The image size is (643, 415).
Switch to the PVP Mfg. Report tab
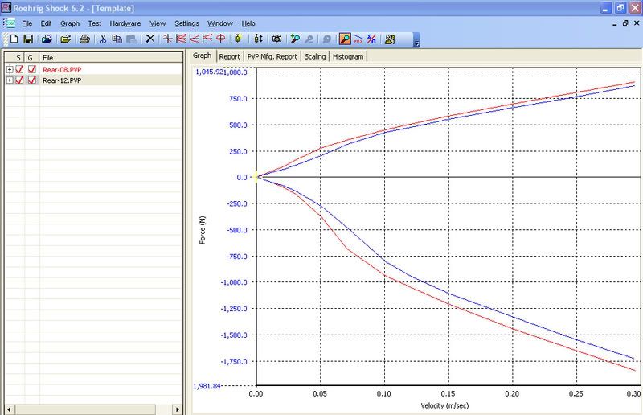point(272,56)
